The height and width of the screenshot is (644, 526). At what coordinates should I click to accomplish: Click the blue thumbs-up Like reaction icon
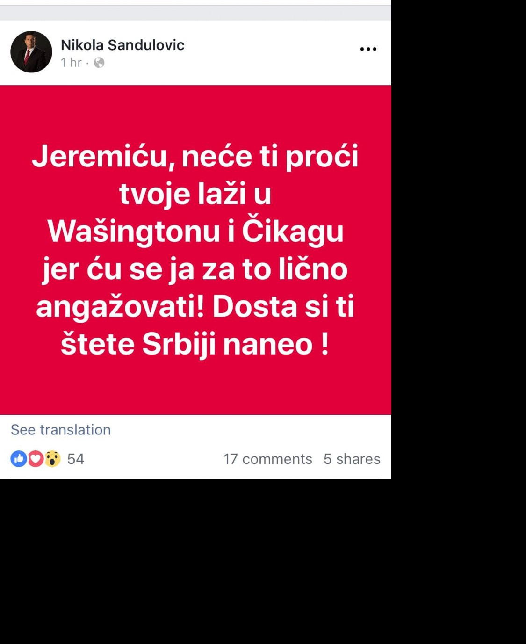point(19,459)
